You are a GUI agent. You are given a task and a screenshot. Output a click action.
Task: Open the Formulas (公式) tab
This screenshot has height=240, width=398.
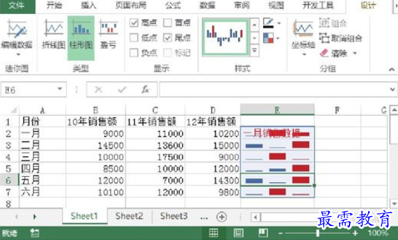pos(173,5)
